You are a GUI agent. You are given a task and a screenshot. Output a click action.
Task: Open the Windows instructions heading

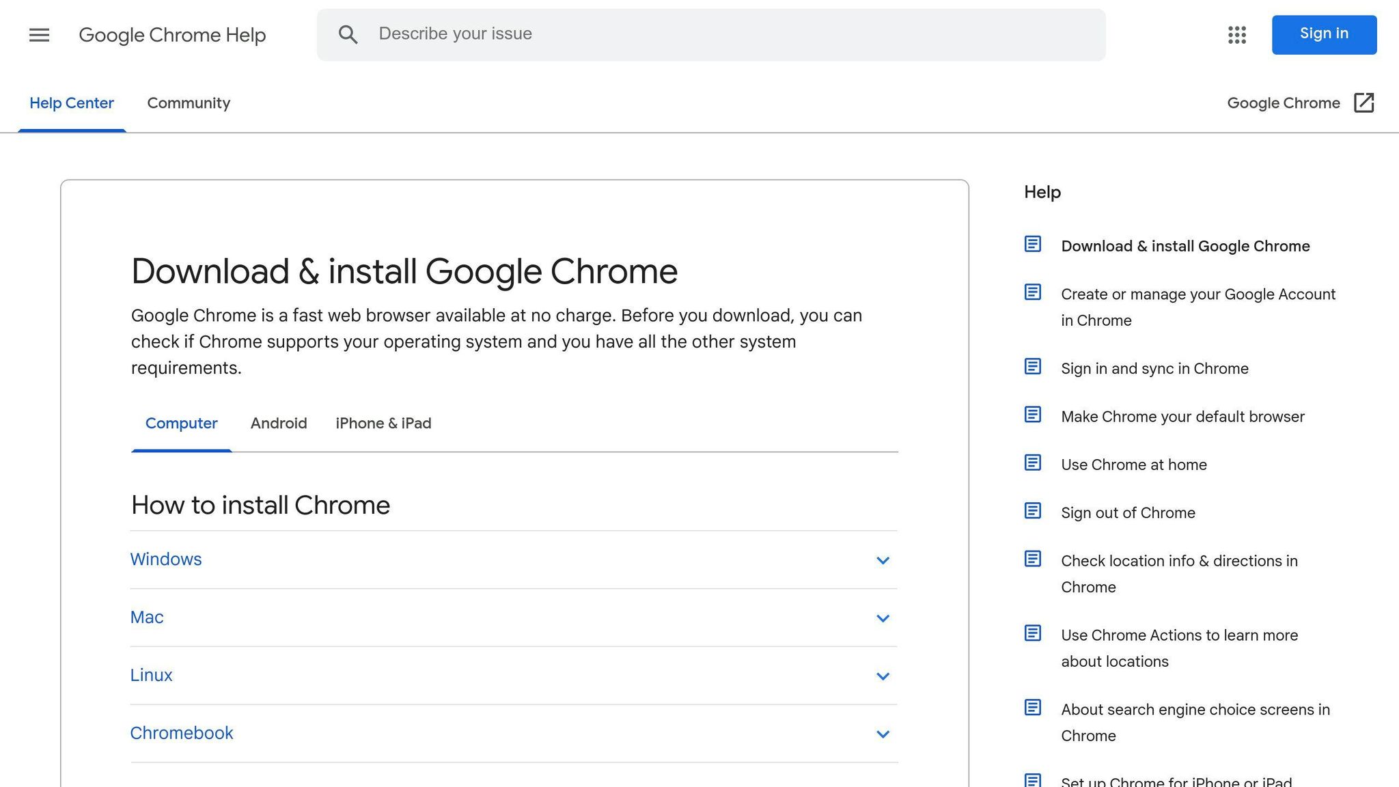(x=166, y=560)
